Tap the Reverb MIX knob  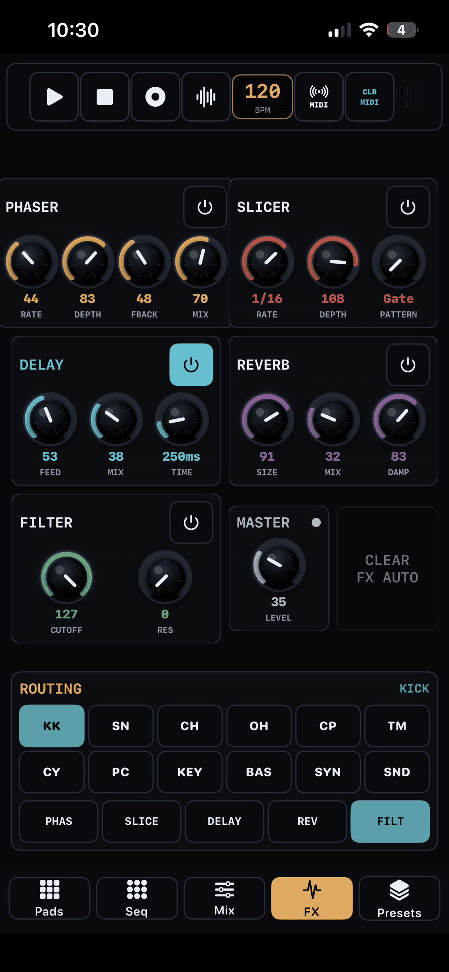[333, 419]
